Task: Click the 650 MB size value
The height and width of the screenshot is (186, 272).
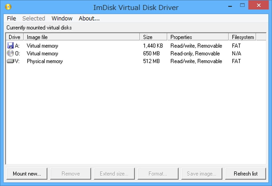Action: click(x=151, y=54)
